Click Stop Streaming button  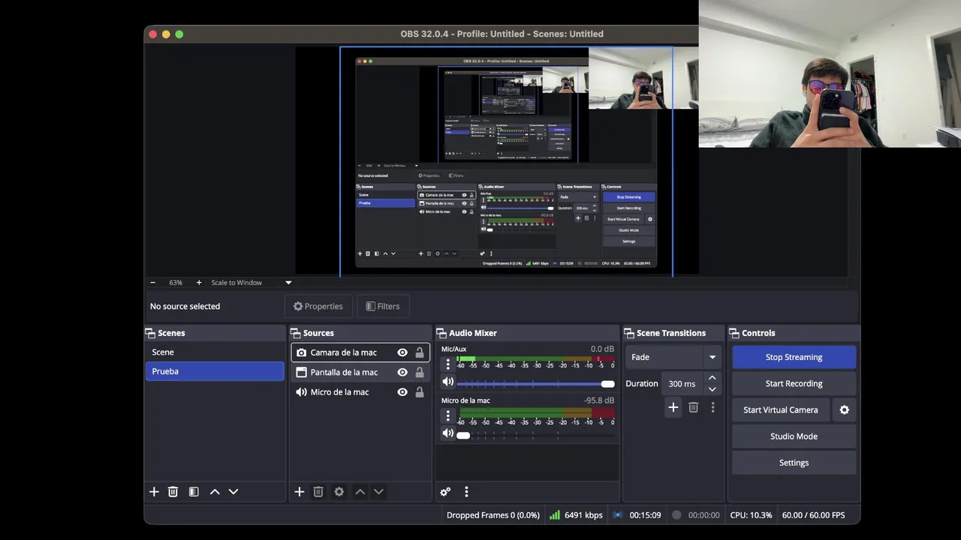point(794,357)
